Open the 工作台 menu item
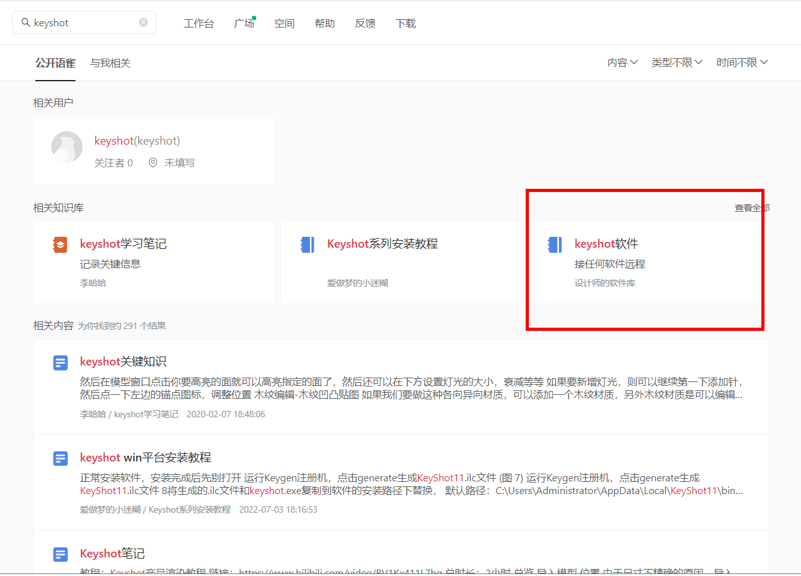The width and height of the screenshot is (801, 576). coord(199,24)
